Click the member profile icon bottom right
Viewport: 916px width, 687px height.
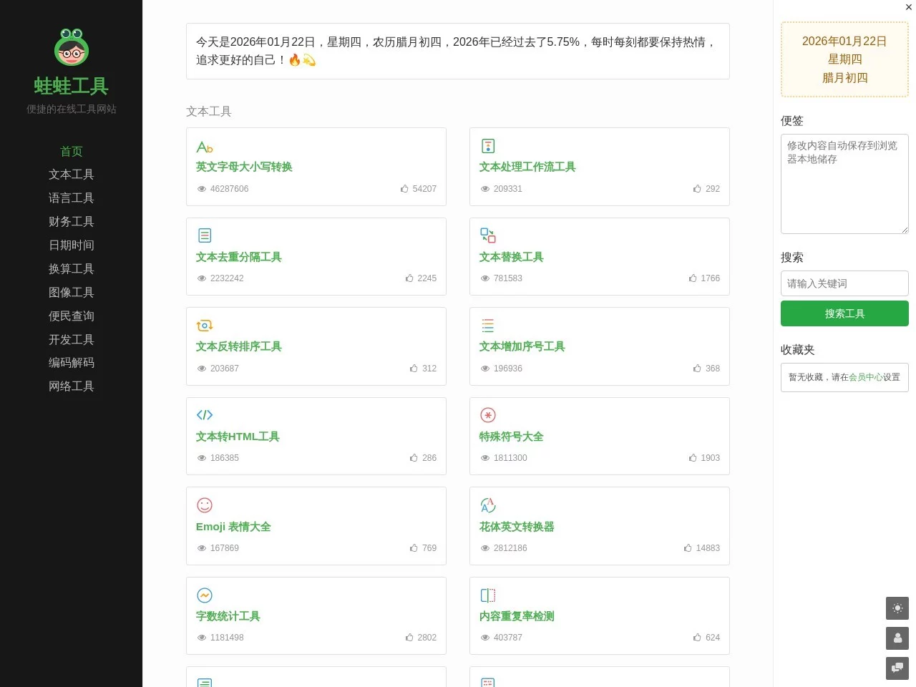coord(897,638)
